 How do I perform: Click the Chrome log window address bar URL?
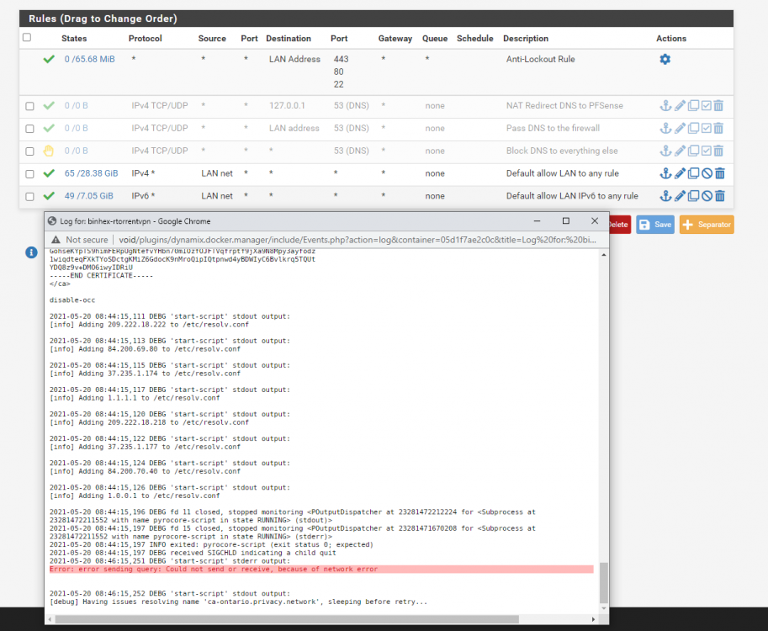(357, 240)
